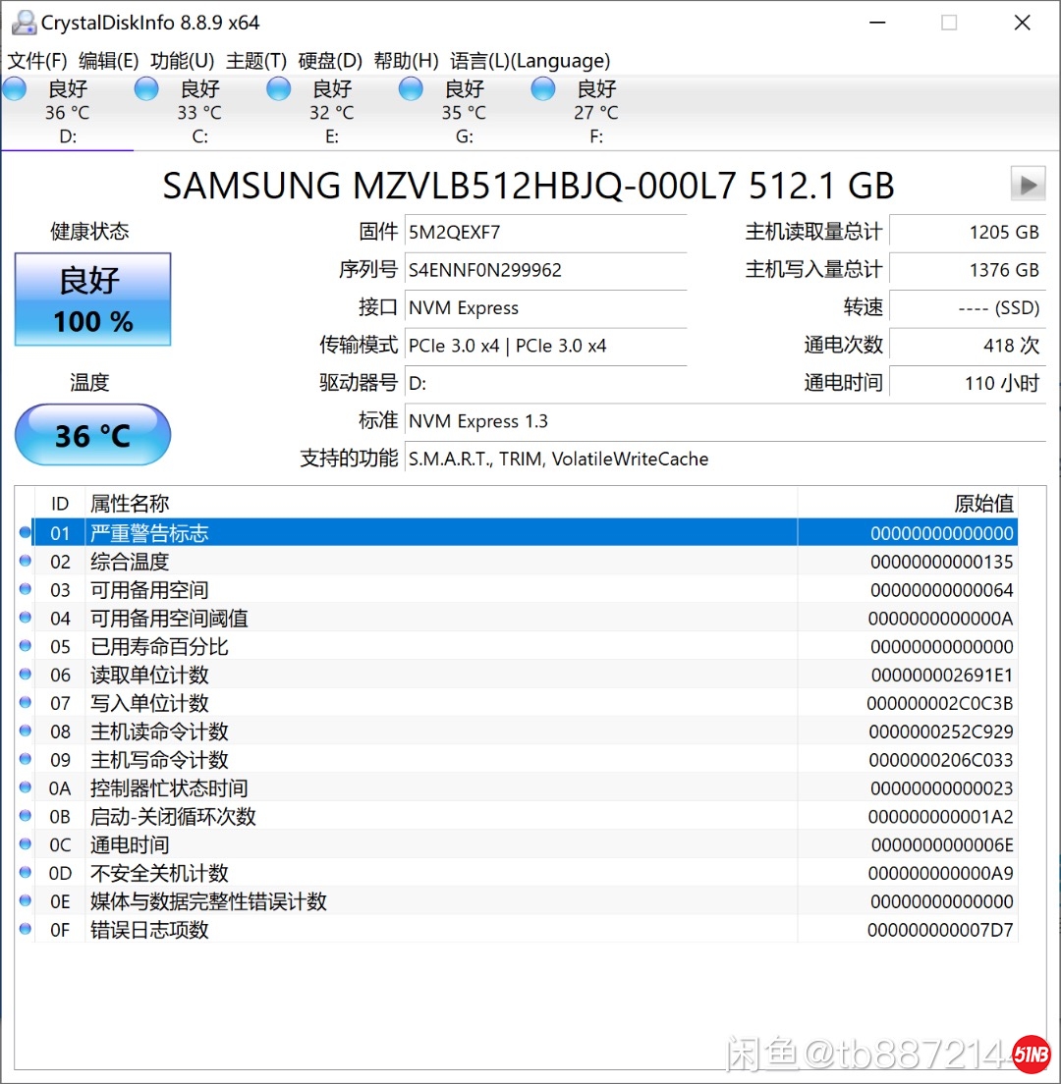Click raw value 000000002691E1
This screenshot has height=1084, width=1061.
[941, 676]
